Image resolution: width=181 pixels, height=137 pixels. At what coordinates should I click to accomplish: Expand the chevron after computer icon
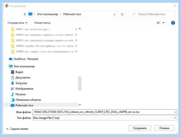(x=34, y=14)
